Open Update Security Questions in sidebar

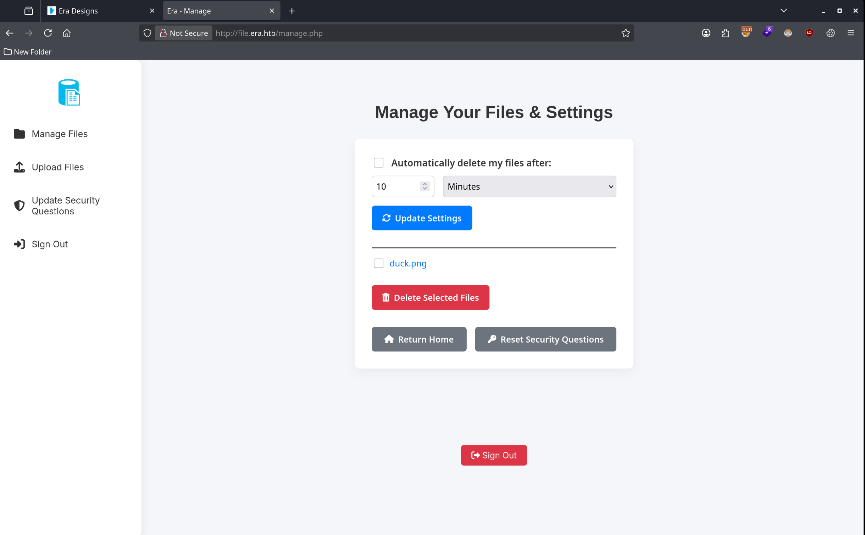tap(66, 206)
